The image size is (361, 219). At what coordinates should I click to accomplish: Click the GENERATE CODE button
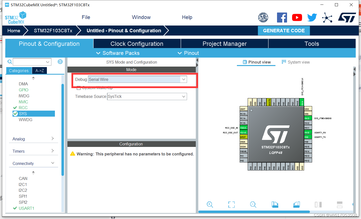tap(284, 31)
